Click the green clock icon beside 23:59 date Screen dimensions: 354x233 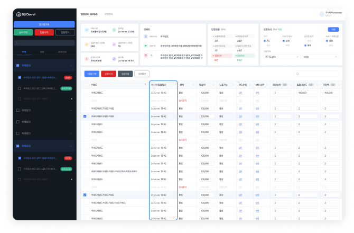(x=114, y=30)
